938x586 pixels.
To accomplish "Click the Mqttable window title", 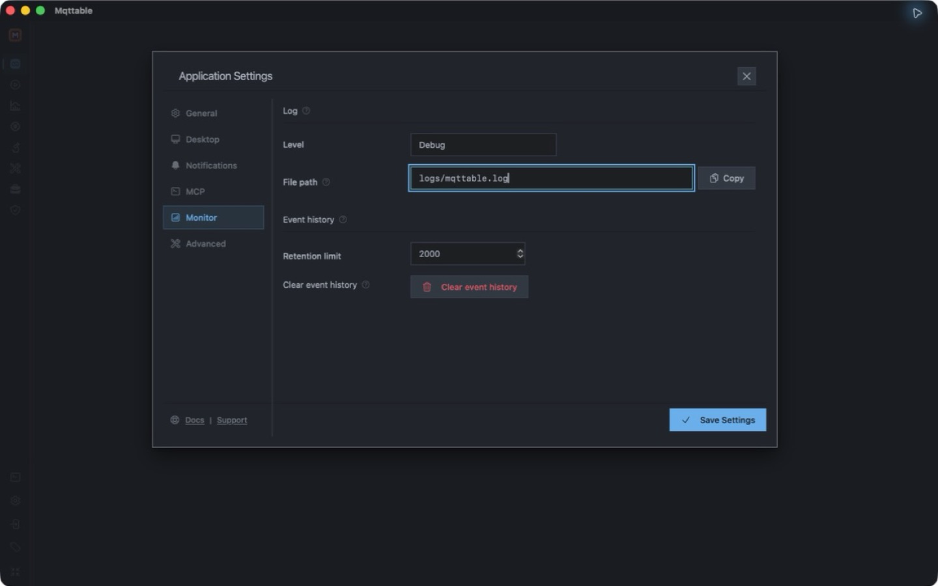I will tap(74, 10).
